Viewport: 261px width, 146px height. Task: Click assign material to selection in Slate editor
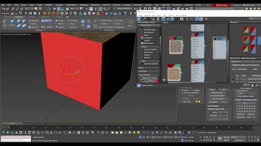pos(153,19)
